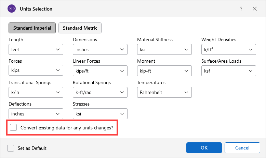Screen dimensions: 266x158
Task: Open the Temperatures dropdown showing Fahrenheit
Action: [164, 92]
